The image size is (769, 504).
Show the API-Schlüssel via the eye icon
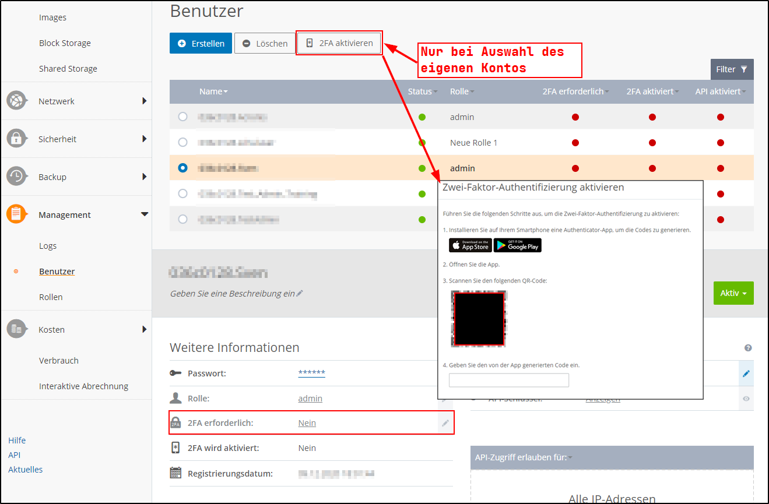point(747,398)
